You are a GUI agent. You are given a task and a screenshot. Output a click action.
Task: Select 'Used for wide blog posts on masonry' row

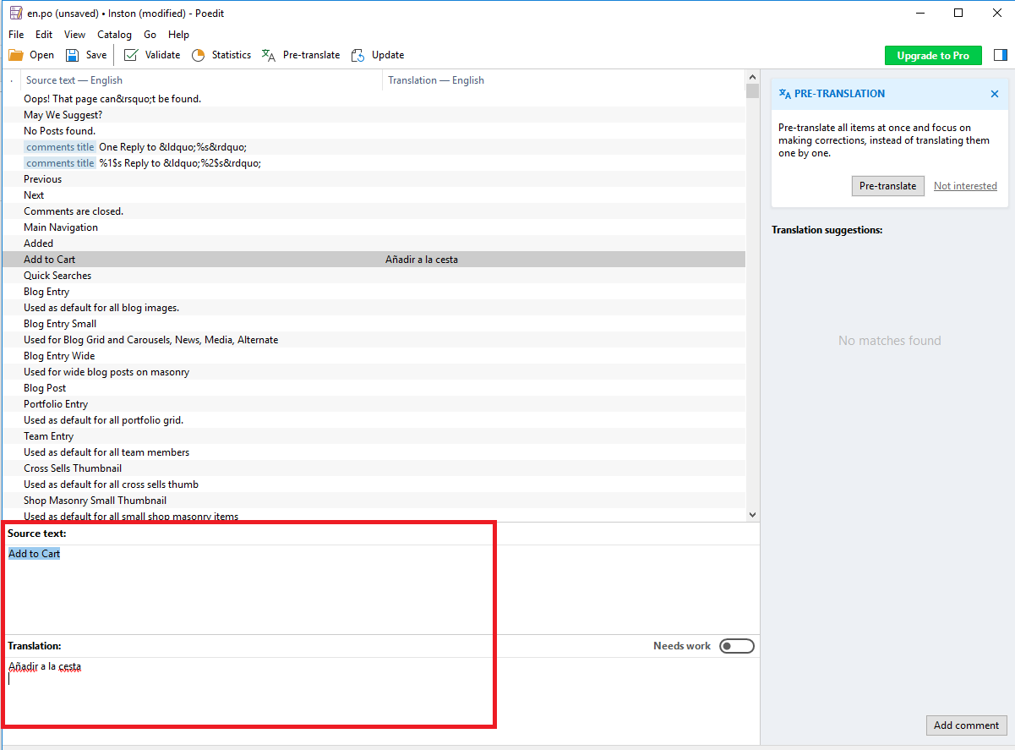(374, 372)
